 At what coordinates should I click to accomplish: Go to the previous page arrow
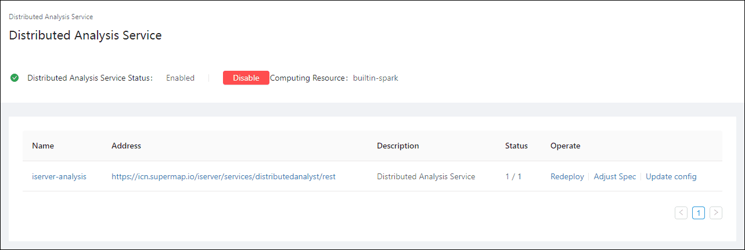pos(681,213)
